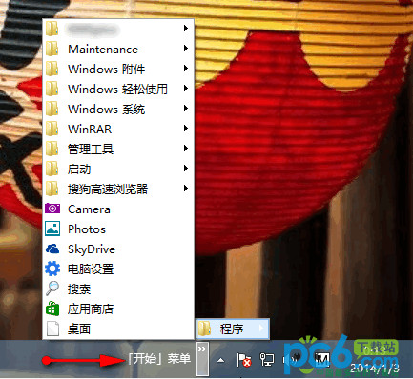The width and height of the screenshot is (413, 379).
Task: Launch the Photos app icon
Action: click(x=52, y=229)
